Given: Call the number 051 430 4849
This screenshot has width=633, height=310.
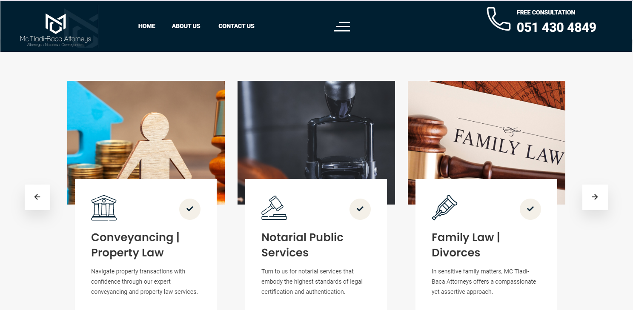Looking at the screenshot, I should [x=556, y=28].
